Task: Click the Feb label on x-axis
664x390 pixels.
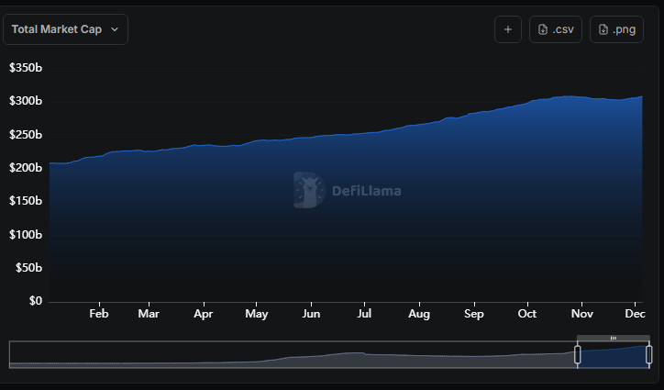Action: click(x=99, y=314)
